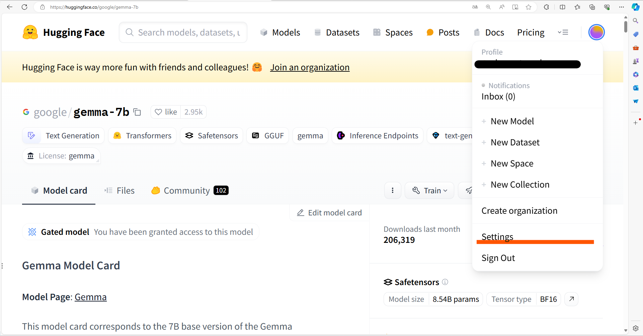Open the tensor details arrow icon
Screen dimensions: 643x336
(571, 299)
